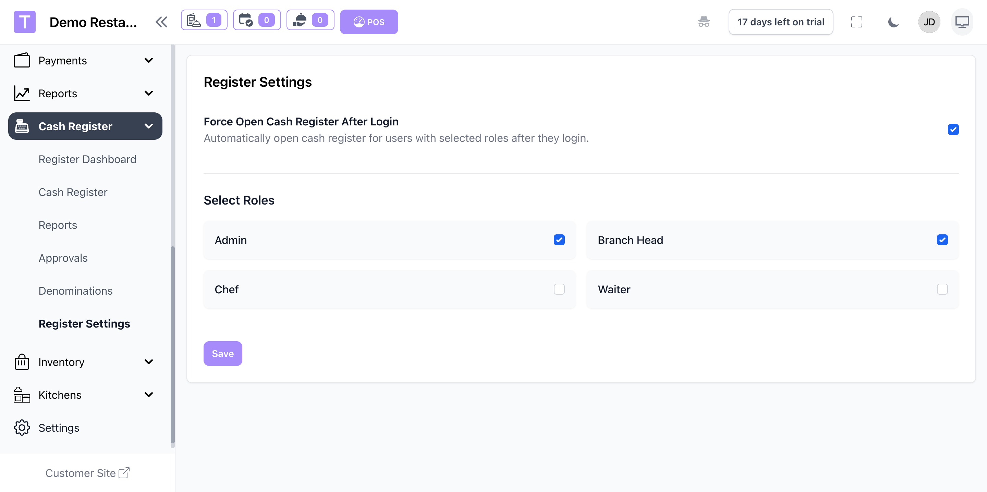Enter fullscreen mode icon
This screenshot has width=987, height=492.
point(856,22)
